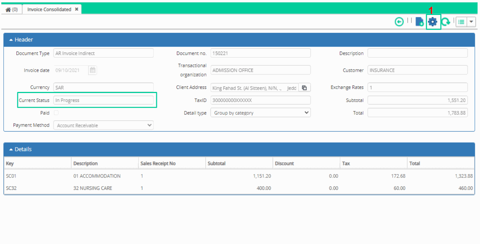Screen dimensions: 480x244
Task: Click inside the Description input field
Action: [x=417, y=53]
